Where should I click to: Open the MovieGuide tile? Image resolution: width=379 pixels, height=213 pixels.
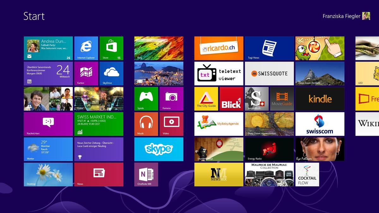coord(282,99)
